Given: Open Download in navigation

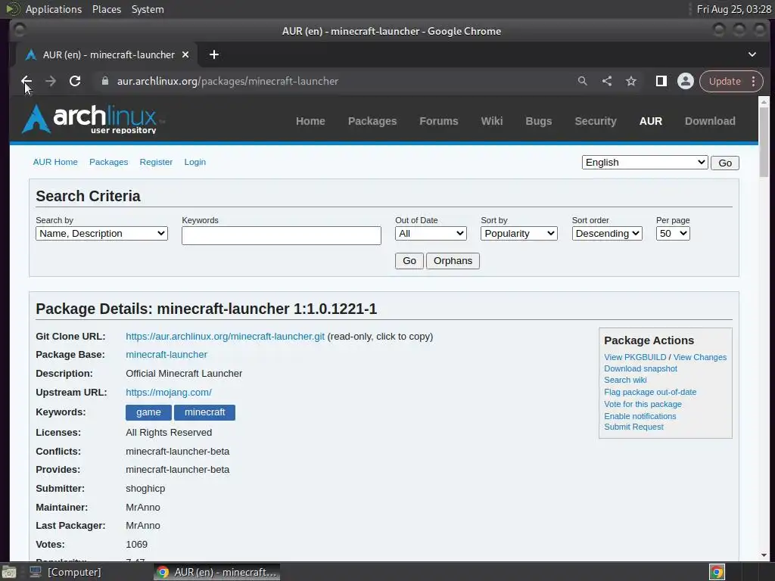Looking at the screenshot, I should 710,121.
